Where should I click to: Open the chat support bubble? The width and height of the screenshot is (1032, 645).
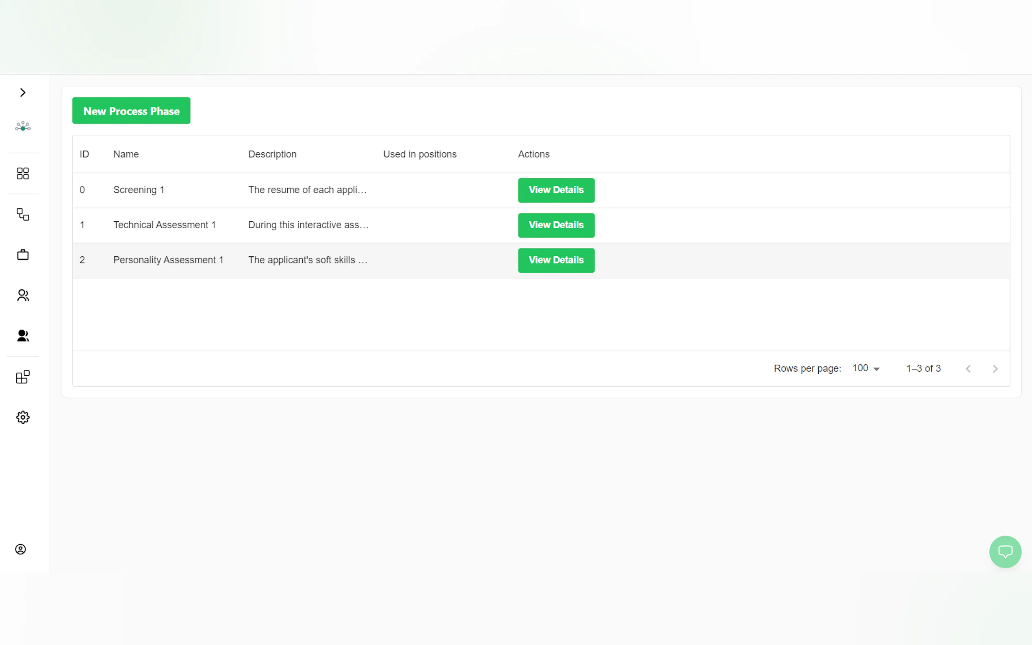click(1005, 552)
